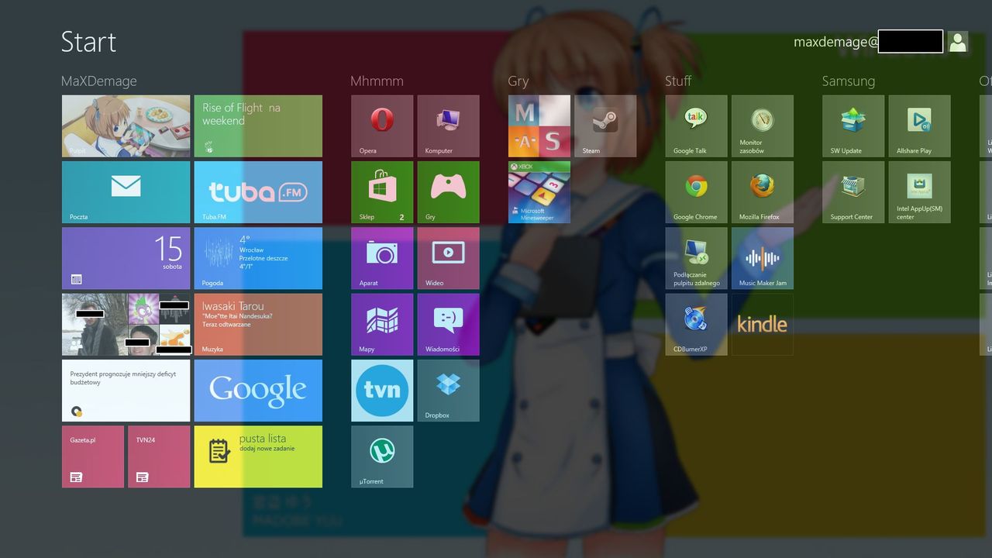This screenshot has height=558, width=992.
Task: Open the people photos tile
Action: click(x=126, y=324)
